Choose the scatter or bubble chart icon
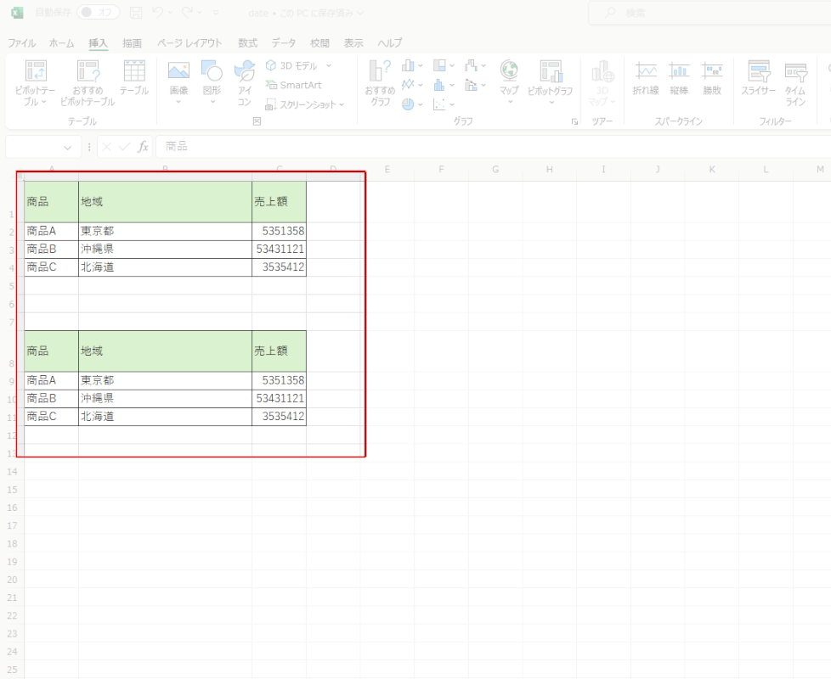 [439, 104]
